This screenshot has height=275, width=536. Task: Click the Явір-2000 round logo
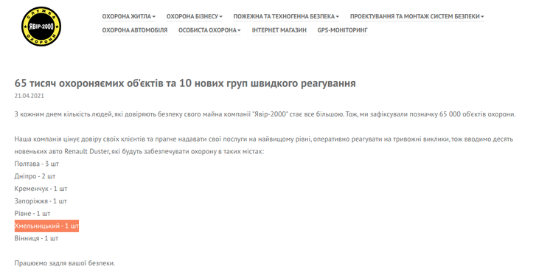[x=41, y=27]
